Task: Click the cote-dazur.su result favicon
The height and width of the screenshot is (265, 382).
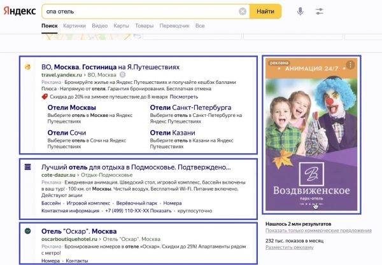Action: 27,166
